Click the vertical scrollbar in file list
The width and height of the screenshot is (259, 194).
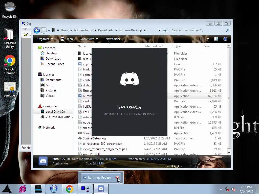coord(229,98)
